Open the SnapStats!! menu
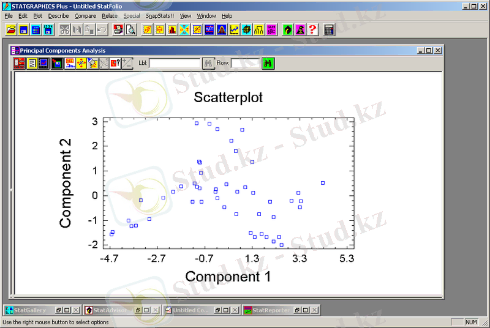 (159, 16)
